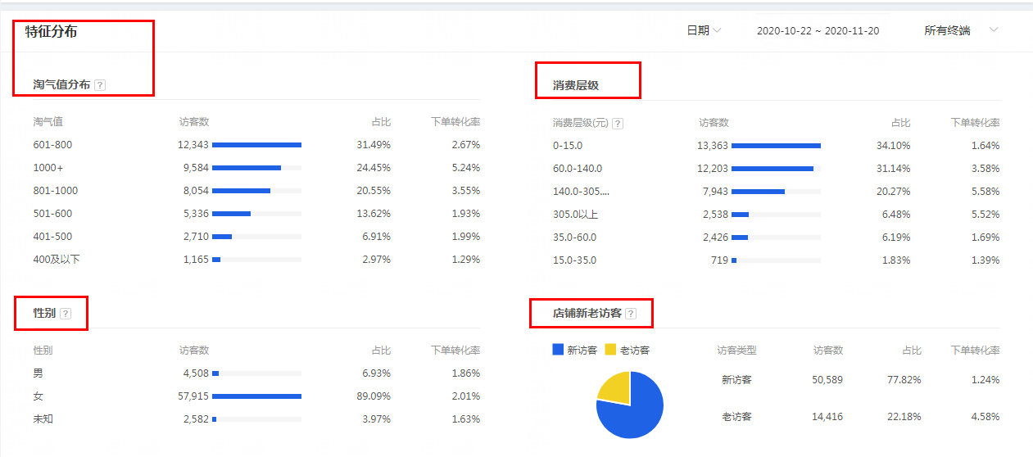Image resolution: width=1033 pixels, height=457 pixels.
Task: Click the help icon next to 店铺新老访客
Action: pyautogui.click(x=631, y=314)
